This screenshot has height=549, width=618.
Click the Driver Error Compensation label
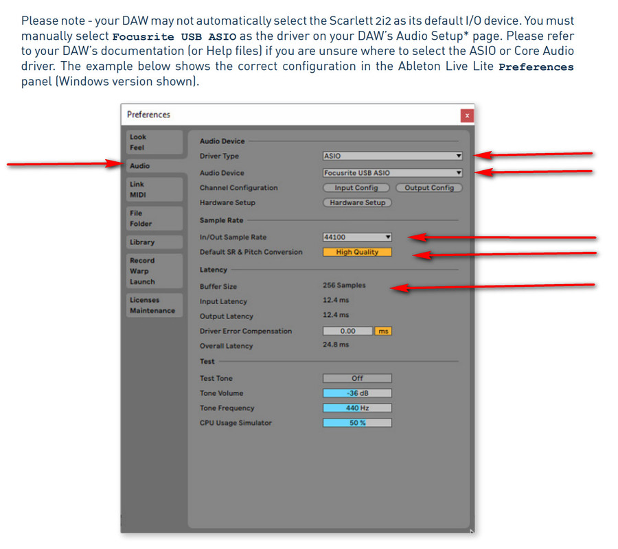point(246,331)
